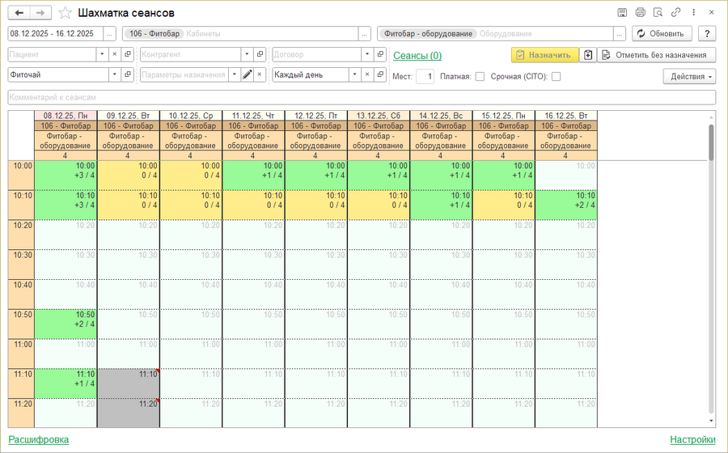Tick the Срочная (CITO) checkbox
Image resolution: width=728 pixels, height=453 pixels.
(x=556, y=76)
